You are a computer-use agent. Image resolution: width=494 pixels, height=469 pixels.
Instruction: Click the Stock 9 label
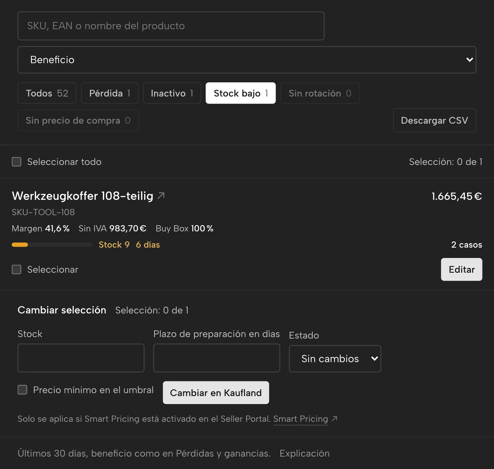click(114, 245)
